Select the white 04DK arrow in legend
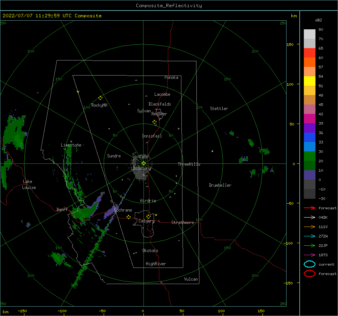338x316 pixels. pyautogui.click(x=309, y=217)
